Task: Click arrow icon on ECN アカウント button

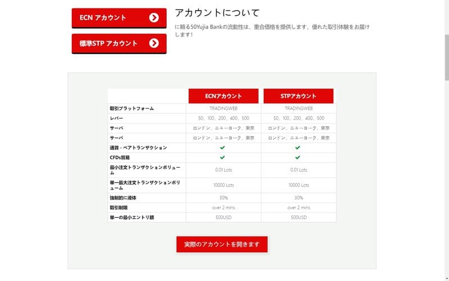Action: point(154,18)
